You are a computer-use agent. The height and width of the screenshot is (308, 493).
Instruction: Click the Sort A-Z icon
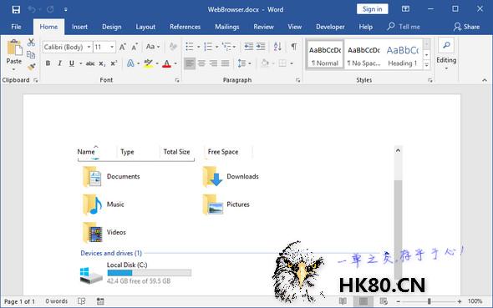tap(277, 47)
